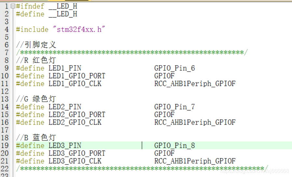The height and width of the screenshot is (177, 292).
Task: Click the asterisk comment separator on line 7
Action: pos(132,52)
